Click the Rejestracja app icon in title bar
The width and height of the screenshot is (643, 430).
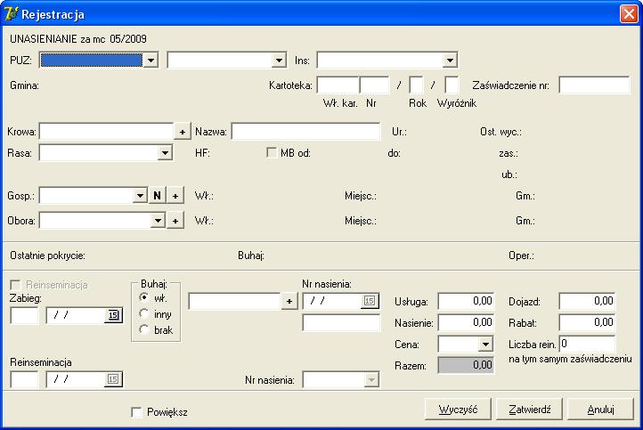point(11,13)
